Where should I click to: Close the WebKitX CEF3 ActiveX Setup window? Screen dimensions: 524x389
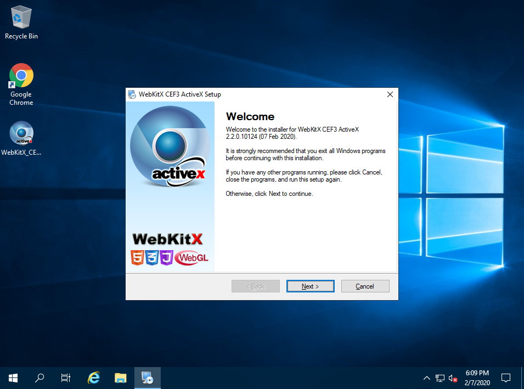point(390,94)
